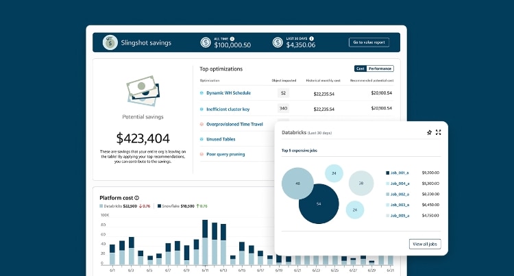
Task: Pin the Databricks card
Action: 429,132
